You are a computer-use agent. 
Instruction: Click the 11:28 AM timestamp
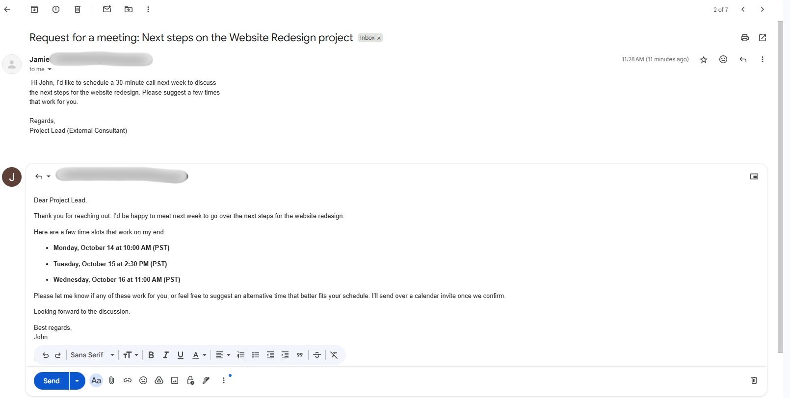pyautogui.click(x=655, y=59)
